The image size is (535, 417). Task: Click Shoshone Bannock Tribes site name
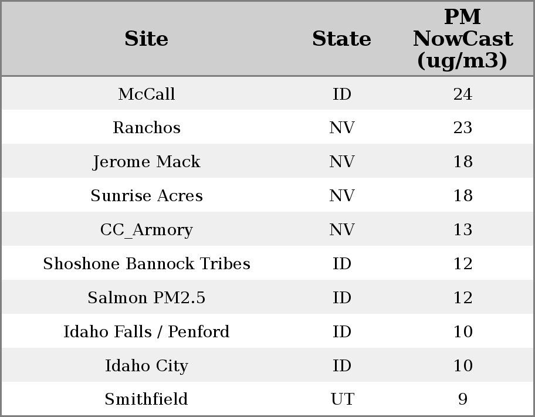(146, 264)
